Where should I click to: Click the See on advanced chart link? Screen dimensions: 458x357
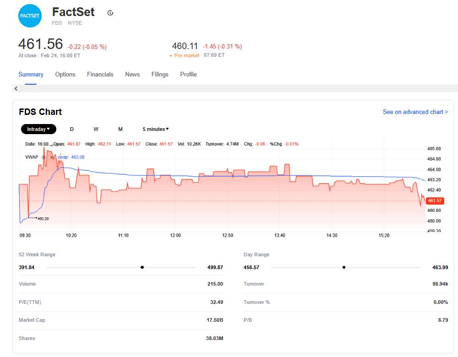point(415,112)
